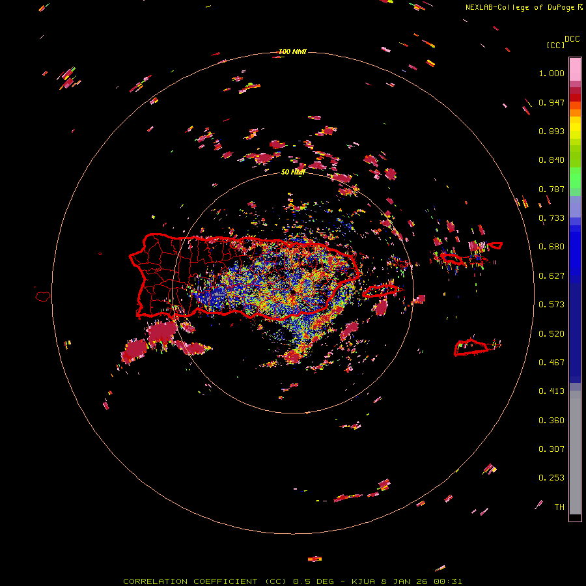Pick the 0.360 scale value
586x586 pixels.
tap(551, 421)
